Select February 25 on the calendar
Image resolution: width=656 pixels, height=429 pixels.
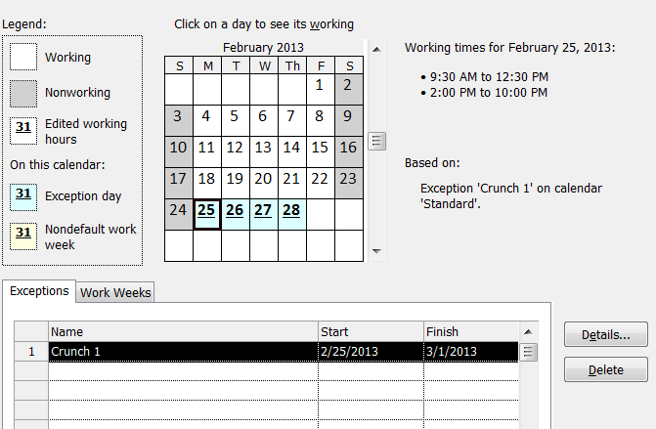click(x=206, y=211)
